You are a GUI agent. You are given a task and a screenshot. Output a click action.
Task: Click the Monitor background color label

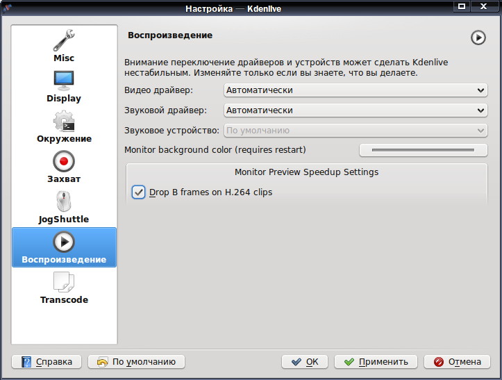[215, 150]
